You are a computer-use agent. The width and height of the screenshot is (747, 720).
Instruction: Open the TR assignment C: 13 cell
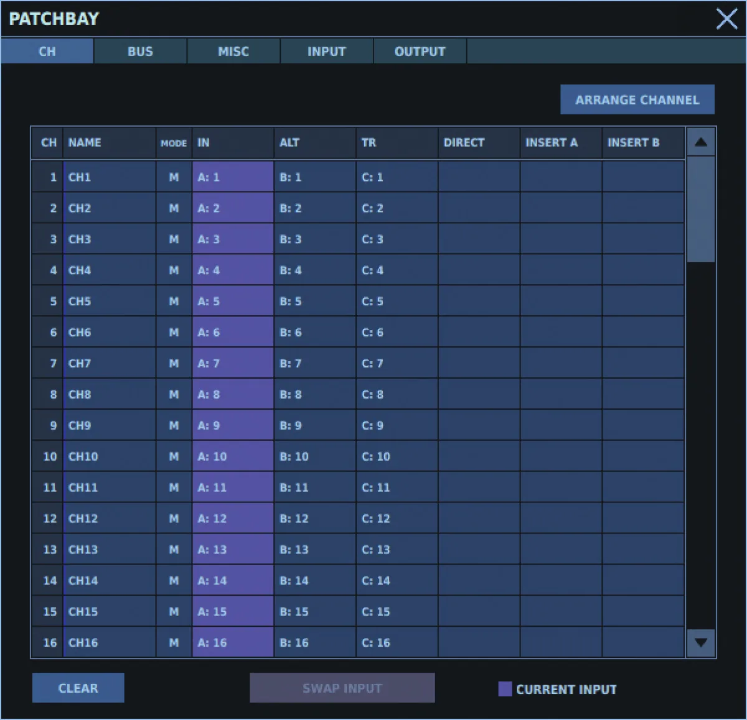(397, 550)
